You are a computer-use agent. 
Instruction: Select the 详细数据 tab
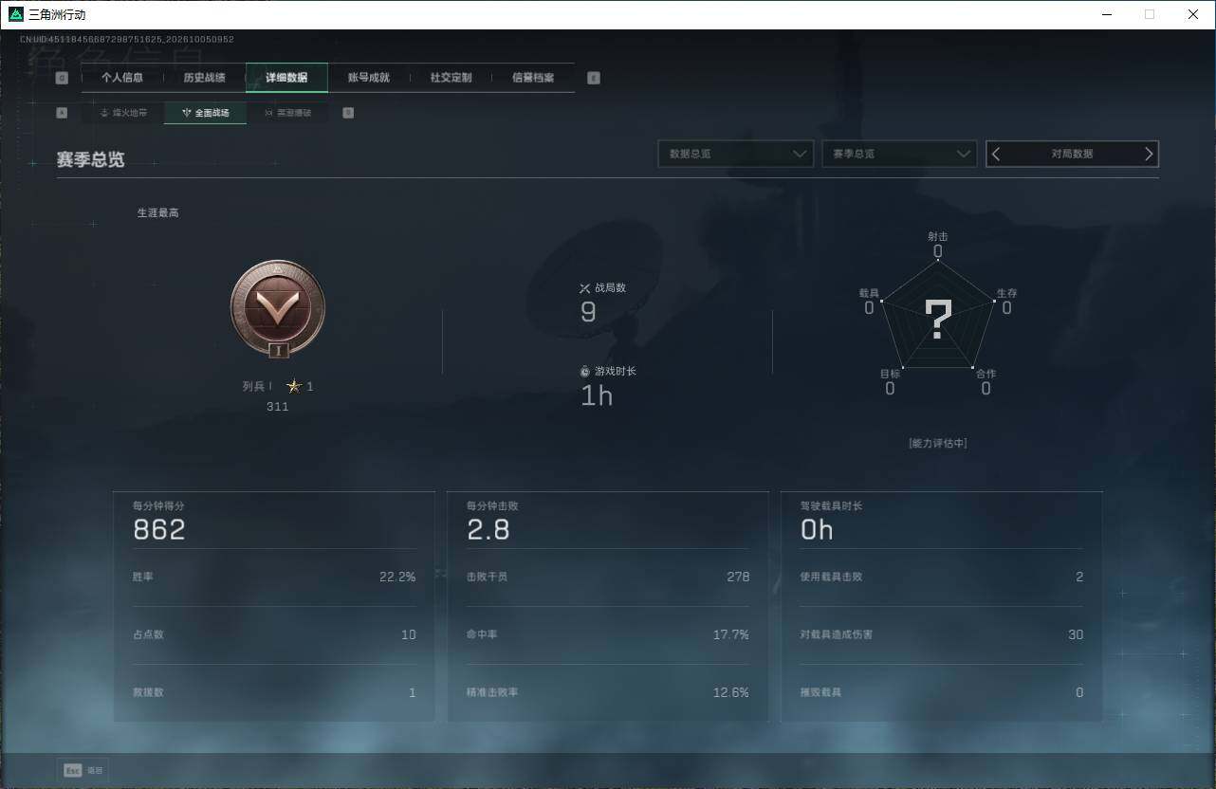coord(286,78)
